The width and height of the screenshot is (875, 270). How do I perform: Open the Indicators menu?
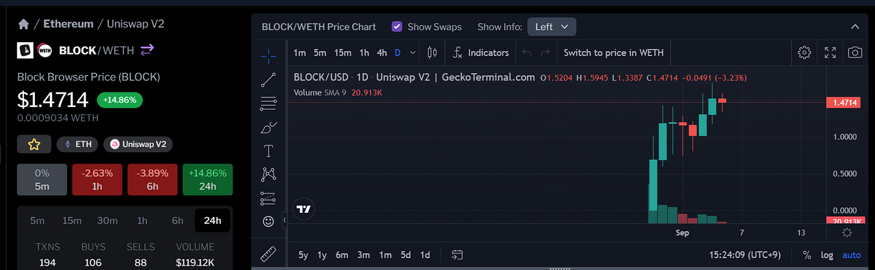click(480, 53)
